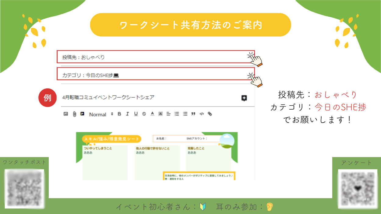Image resolution: width=381 pixels, height=214 pixels.
Task: Open the text alignment options
Action: click(169, 114)
